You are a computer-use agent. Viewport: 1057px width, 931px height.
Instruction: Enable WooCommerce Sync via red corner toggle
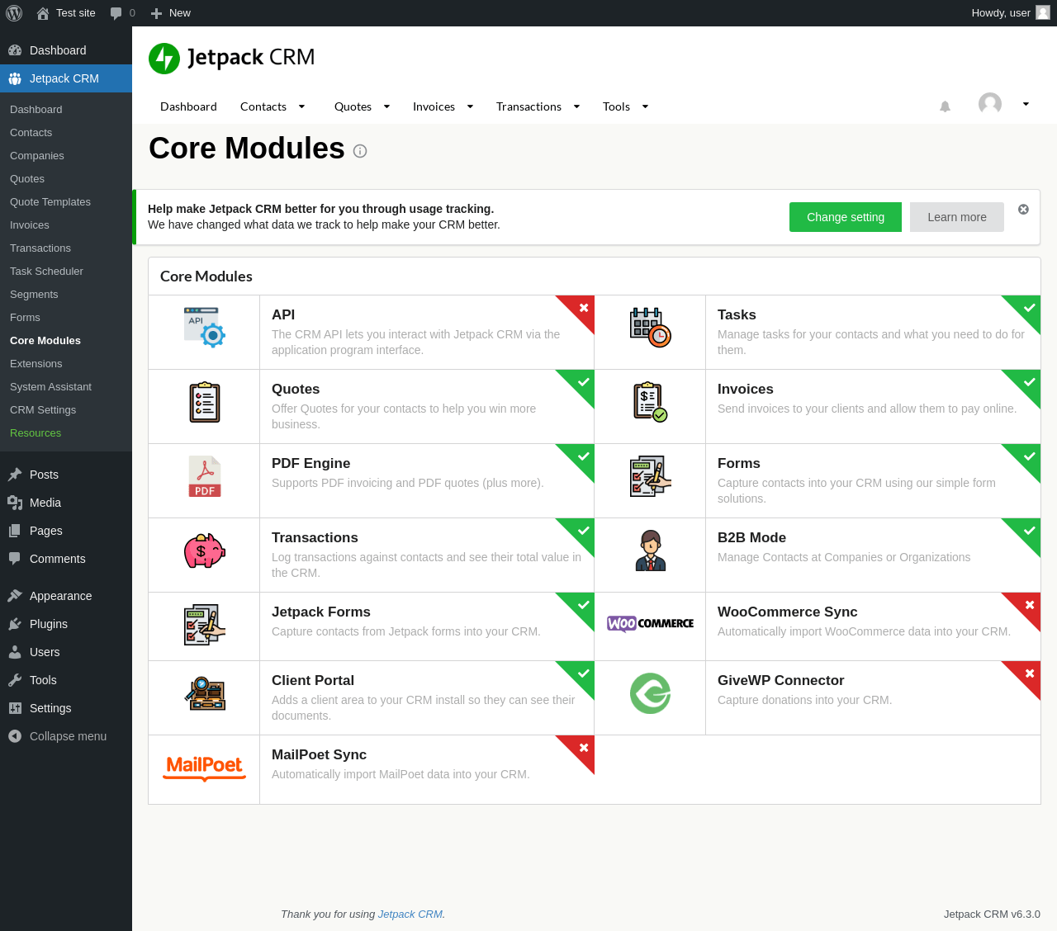[x=1027, y=606]
